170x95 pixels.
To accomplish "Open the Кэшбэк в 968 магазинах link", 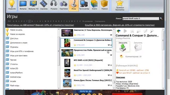I will 120,25.
